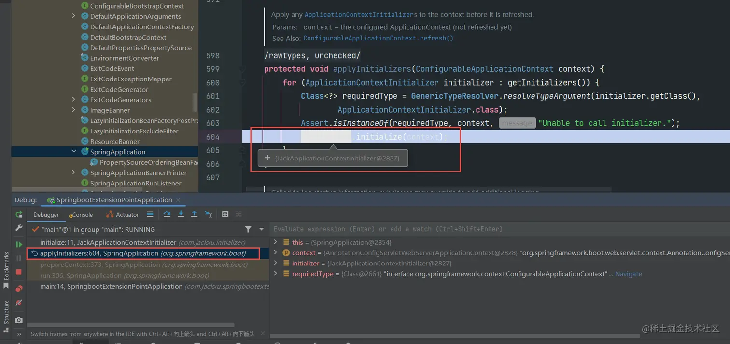Open the Evaluate Expression calculator icon
Viewport: 730px width, 344px height.
tap(225, 214)
